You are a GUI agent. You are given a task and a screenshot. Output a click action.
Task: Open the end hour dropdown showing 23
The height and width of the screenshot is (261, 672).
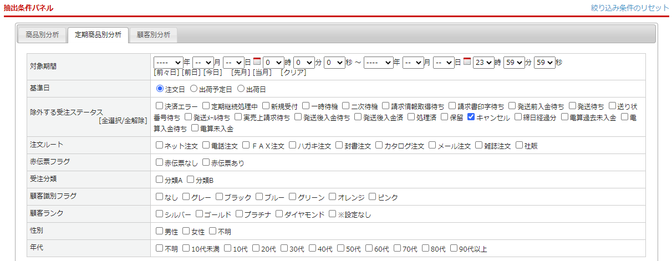point(483,63)
